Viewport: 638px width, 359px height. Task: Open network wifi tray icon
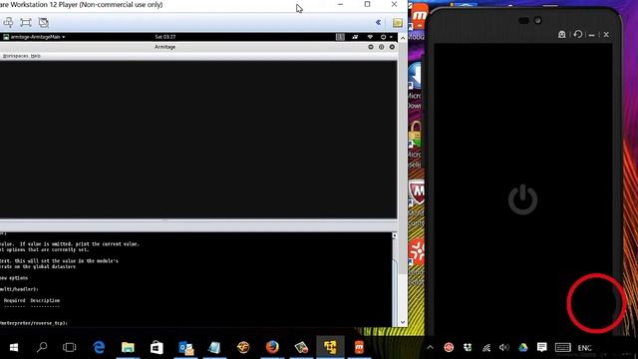pos(486,348)
